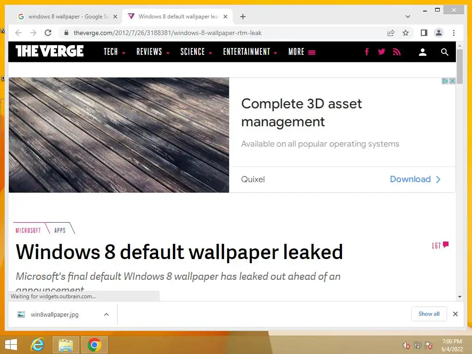
Task: Open the Chrome side panel
Action: pos(424,33)
